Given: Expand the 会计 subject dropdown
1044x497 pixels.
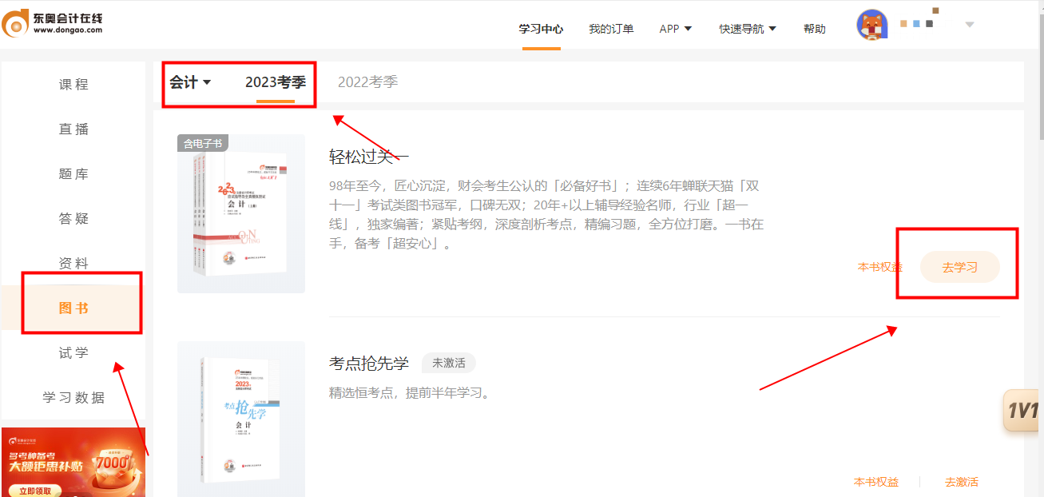Looking at the screenshot, I should [190, 82].
